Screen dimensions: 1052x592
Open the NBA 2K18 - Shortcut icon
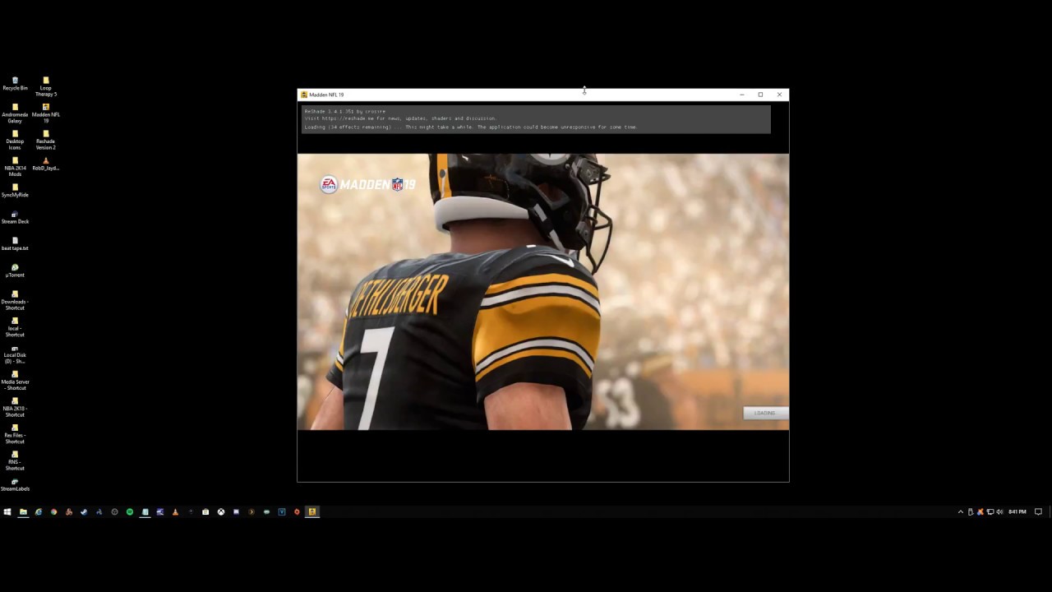(15, 407)
